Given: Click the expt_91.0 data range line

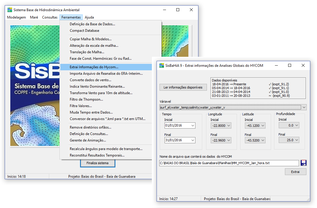Looking at the screenshot, I should click(250, 92).
